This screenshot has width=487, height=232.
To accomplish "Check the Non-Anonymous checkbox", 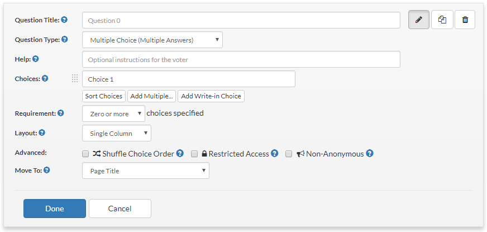I will point(289,154).
